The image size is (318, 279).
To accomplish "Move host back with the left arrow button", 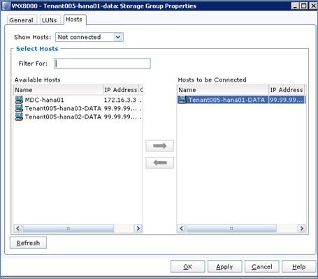I will pyautogui.click(x=160, y=163).
